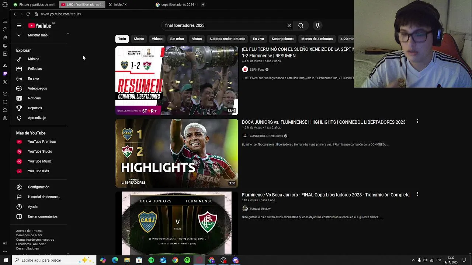Select the Videos filter chip

pyautogui.click(x=157, y=39)
